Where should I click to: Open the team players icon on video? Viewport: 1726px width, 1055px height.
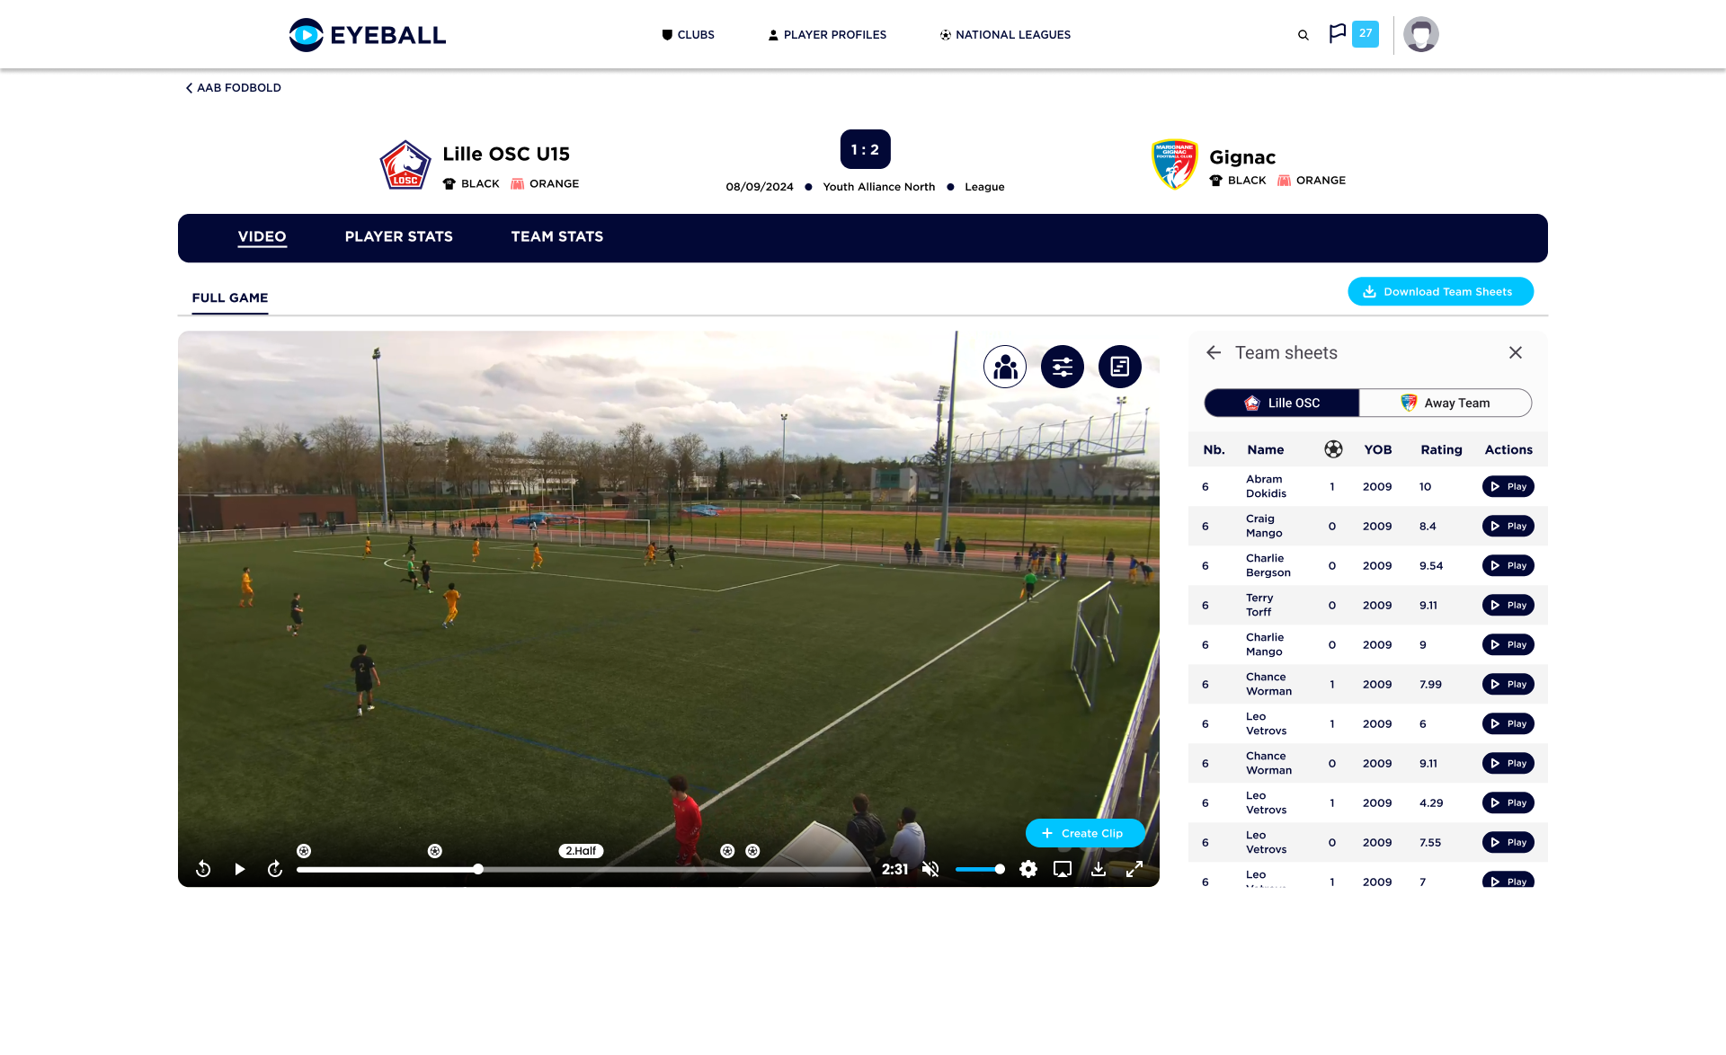tap(1005, 367)
